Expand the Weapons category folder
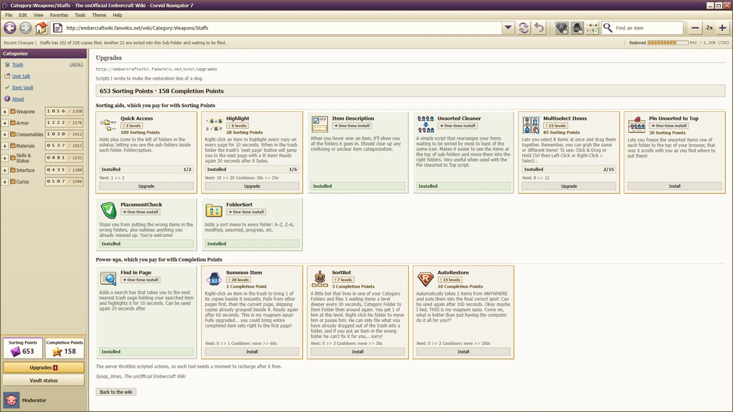733x412 pixels. 5,111
